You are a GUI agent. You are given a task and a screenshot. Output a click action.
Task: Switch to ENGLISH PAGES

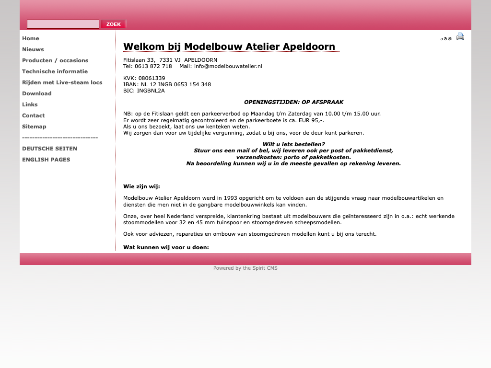point(46,160)
